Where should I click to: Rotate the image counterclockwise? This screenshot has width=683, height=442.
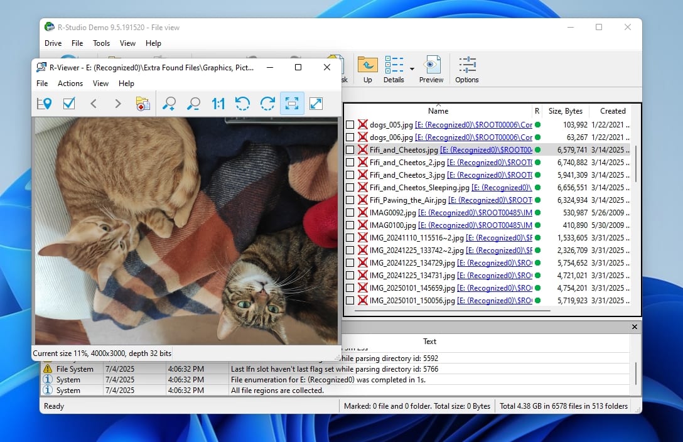click(x=242, y=104)
